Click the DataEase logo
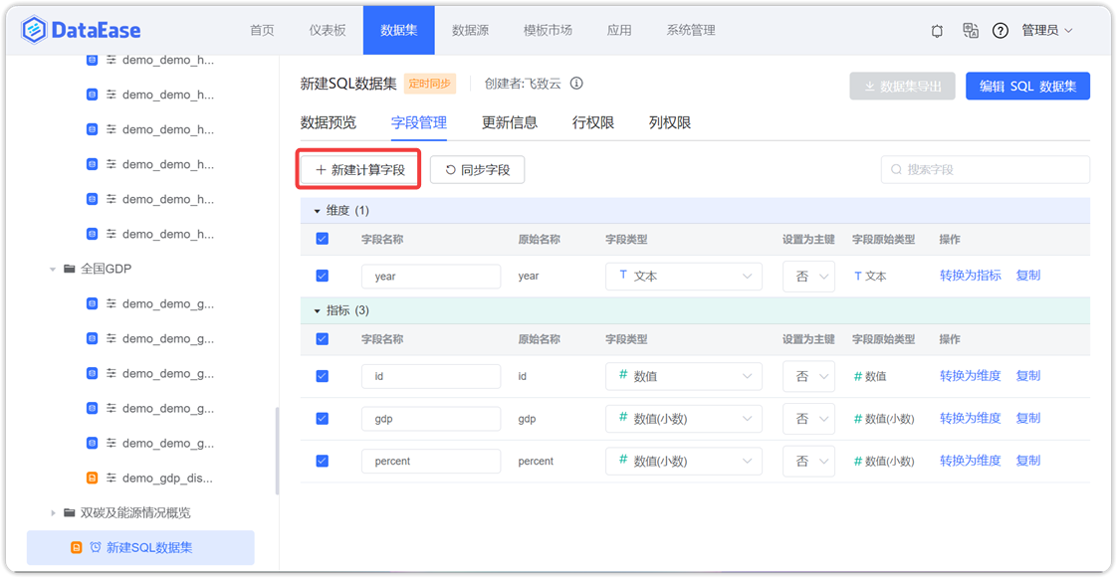 [x=81, y=30]
